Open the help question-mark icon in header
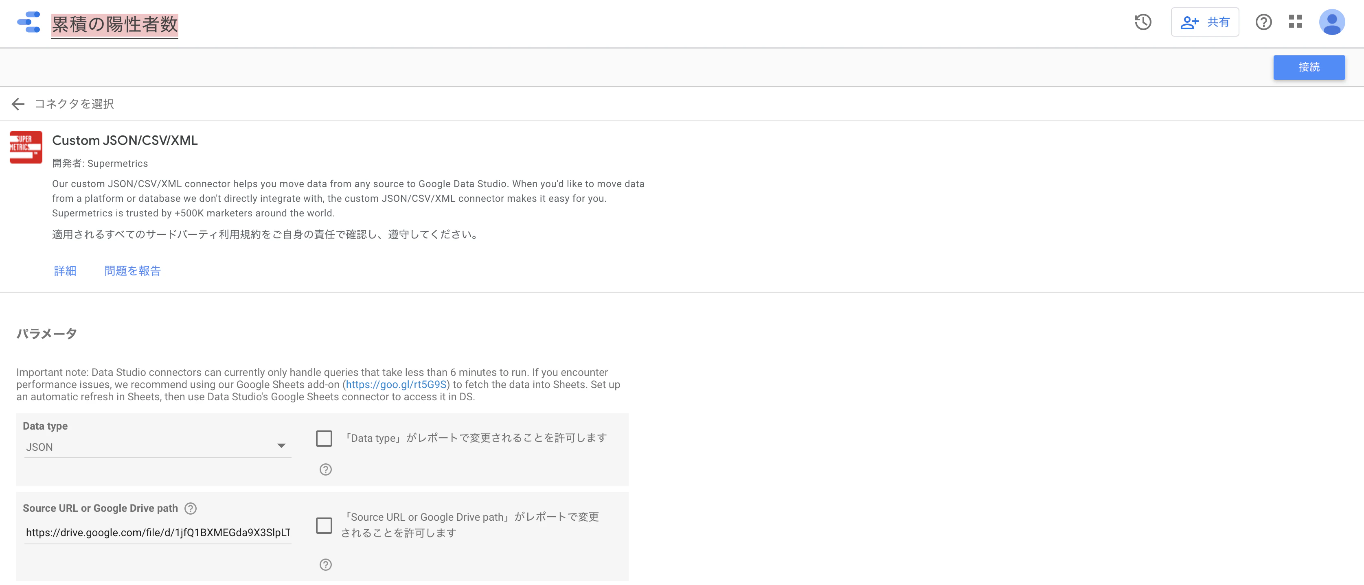 coord(1263,22)
